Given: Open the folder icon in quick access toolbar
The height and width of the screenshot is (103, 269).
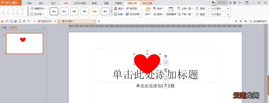Looking at the screenshot, I should [2, 21].
